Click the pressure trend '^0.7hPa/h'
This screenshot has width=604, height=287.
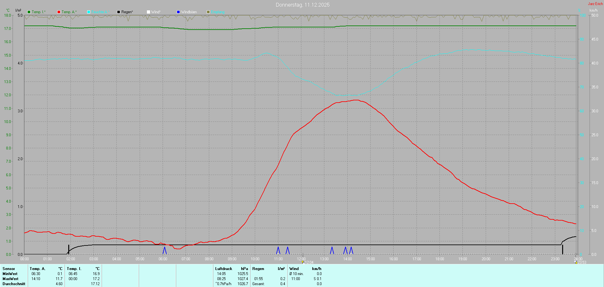pos(223,284)
